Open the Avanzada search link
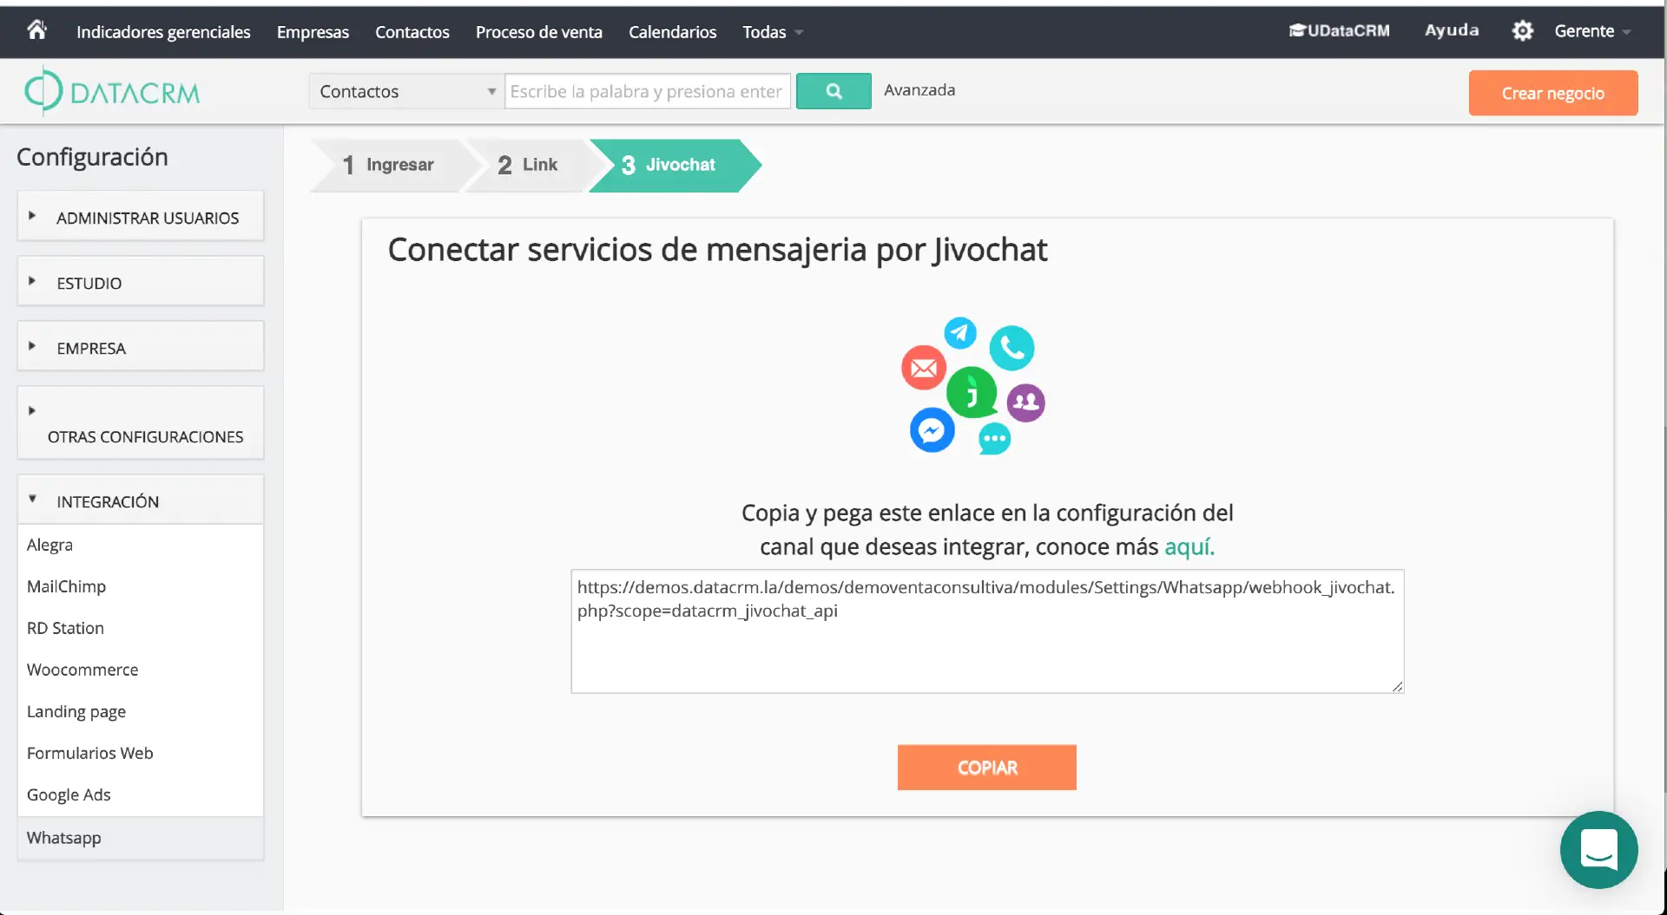Image resolution: width=1667 pixels, height=915 pixels. coord(919,90)
